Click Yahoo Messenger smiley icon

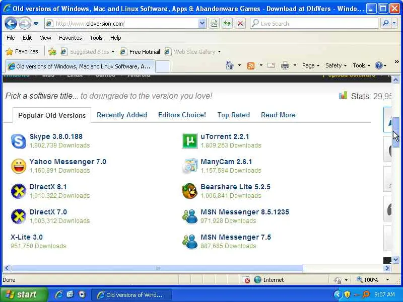(x=19, y=166)
